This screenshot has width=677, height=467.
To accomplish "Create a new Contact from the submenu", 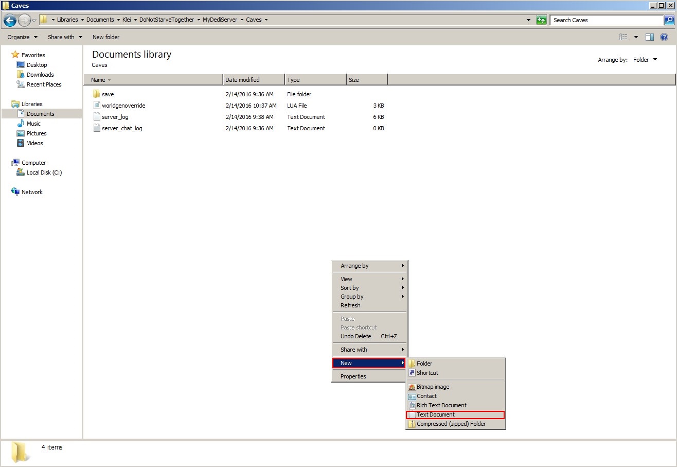I will [x=456, y=396].
